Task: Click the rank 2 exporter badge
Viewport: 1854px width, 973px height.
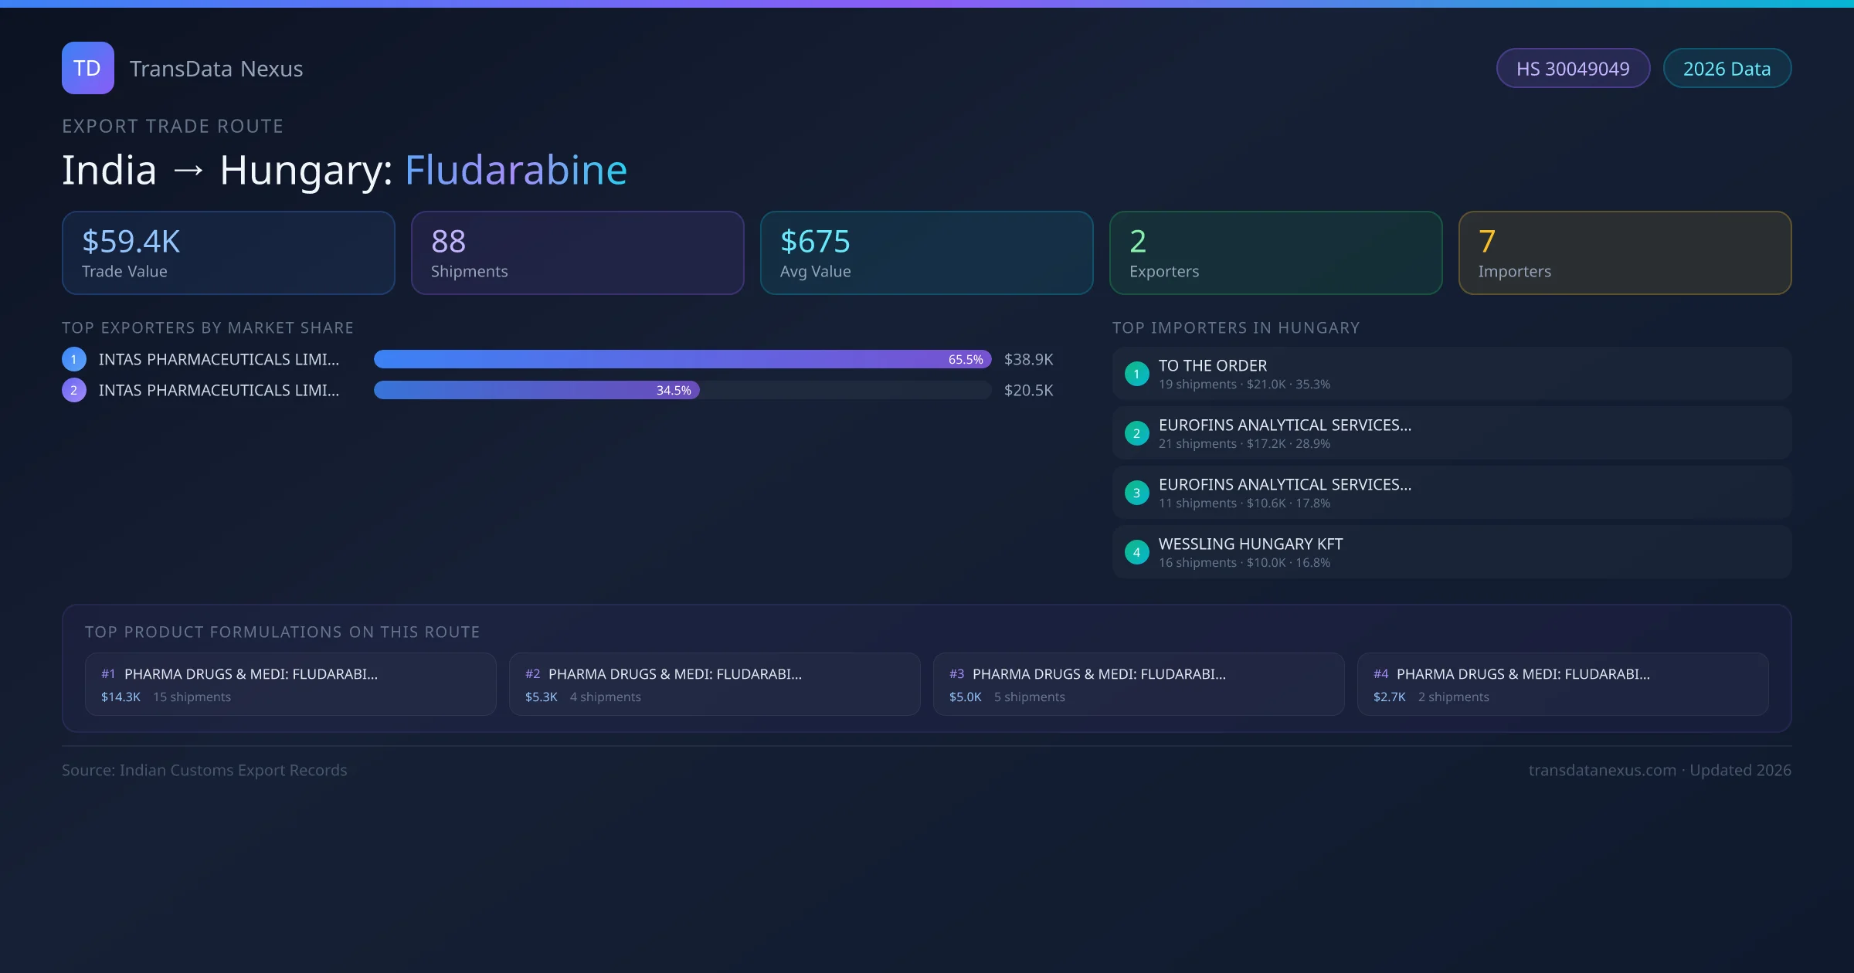Action: coord(74,390)
